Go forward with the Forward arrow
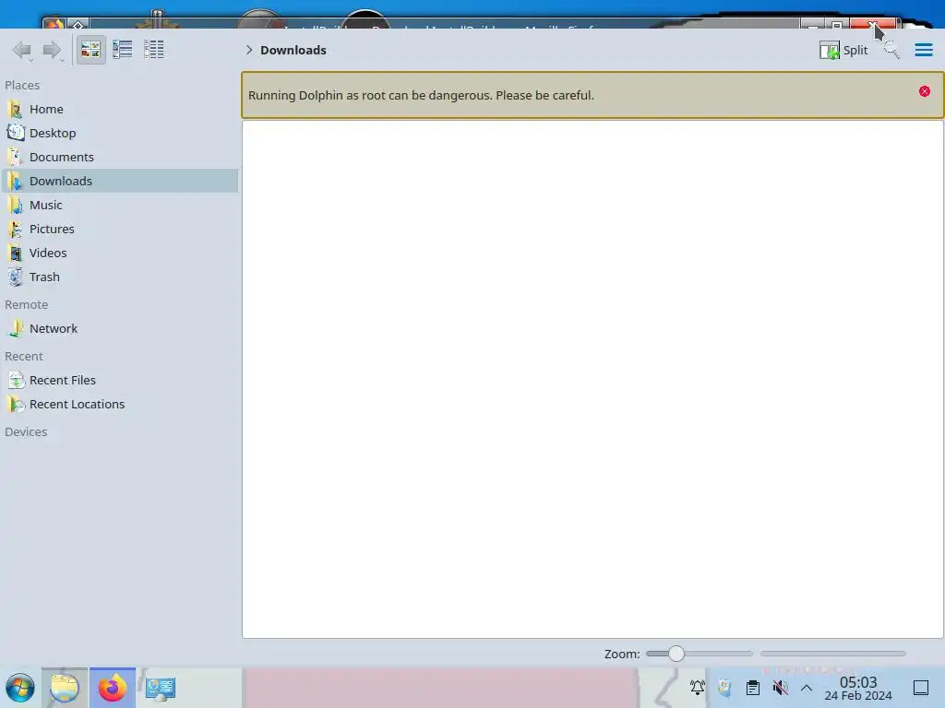The height and width of the screenshot is (708, 945). click(53, 50)
